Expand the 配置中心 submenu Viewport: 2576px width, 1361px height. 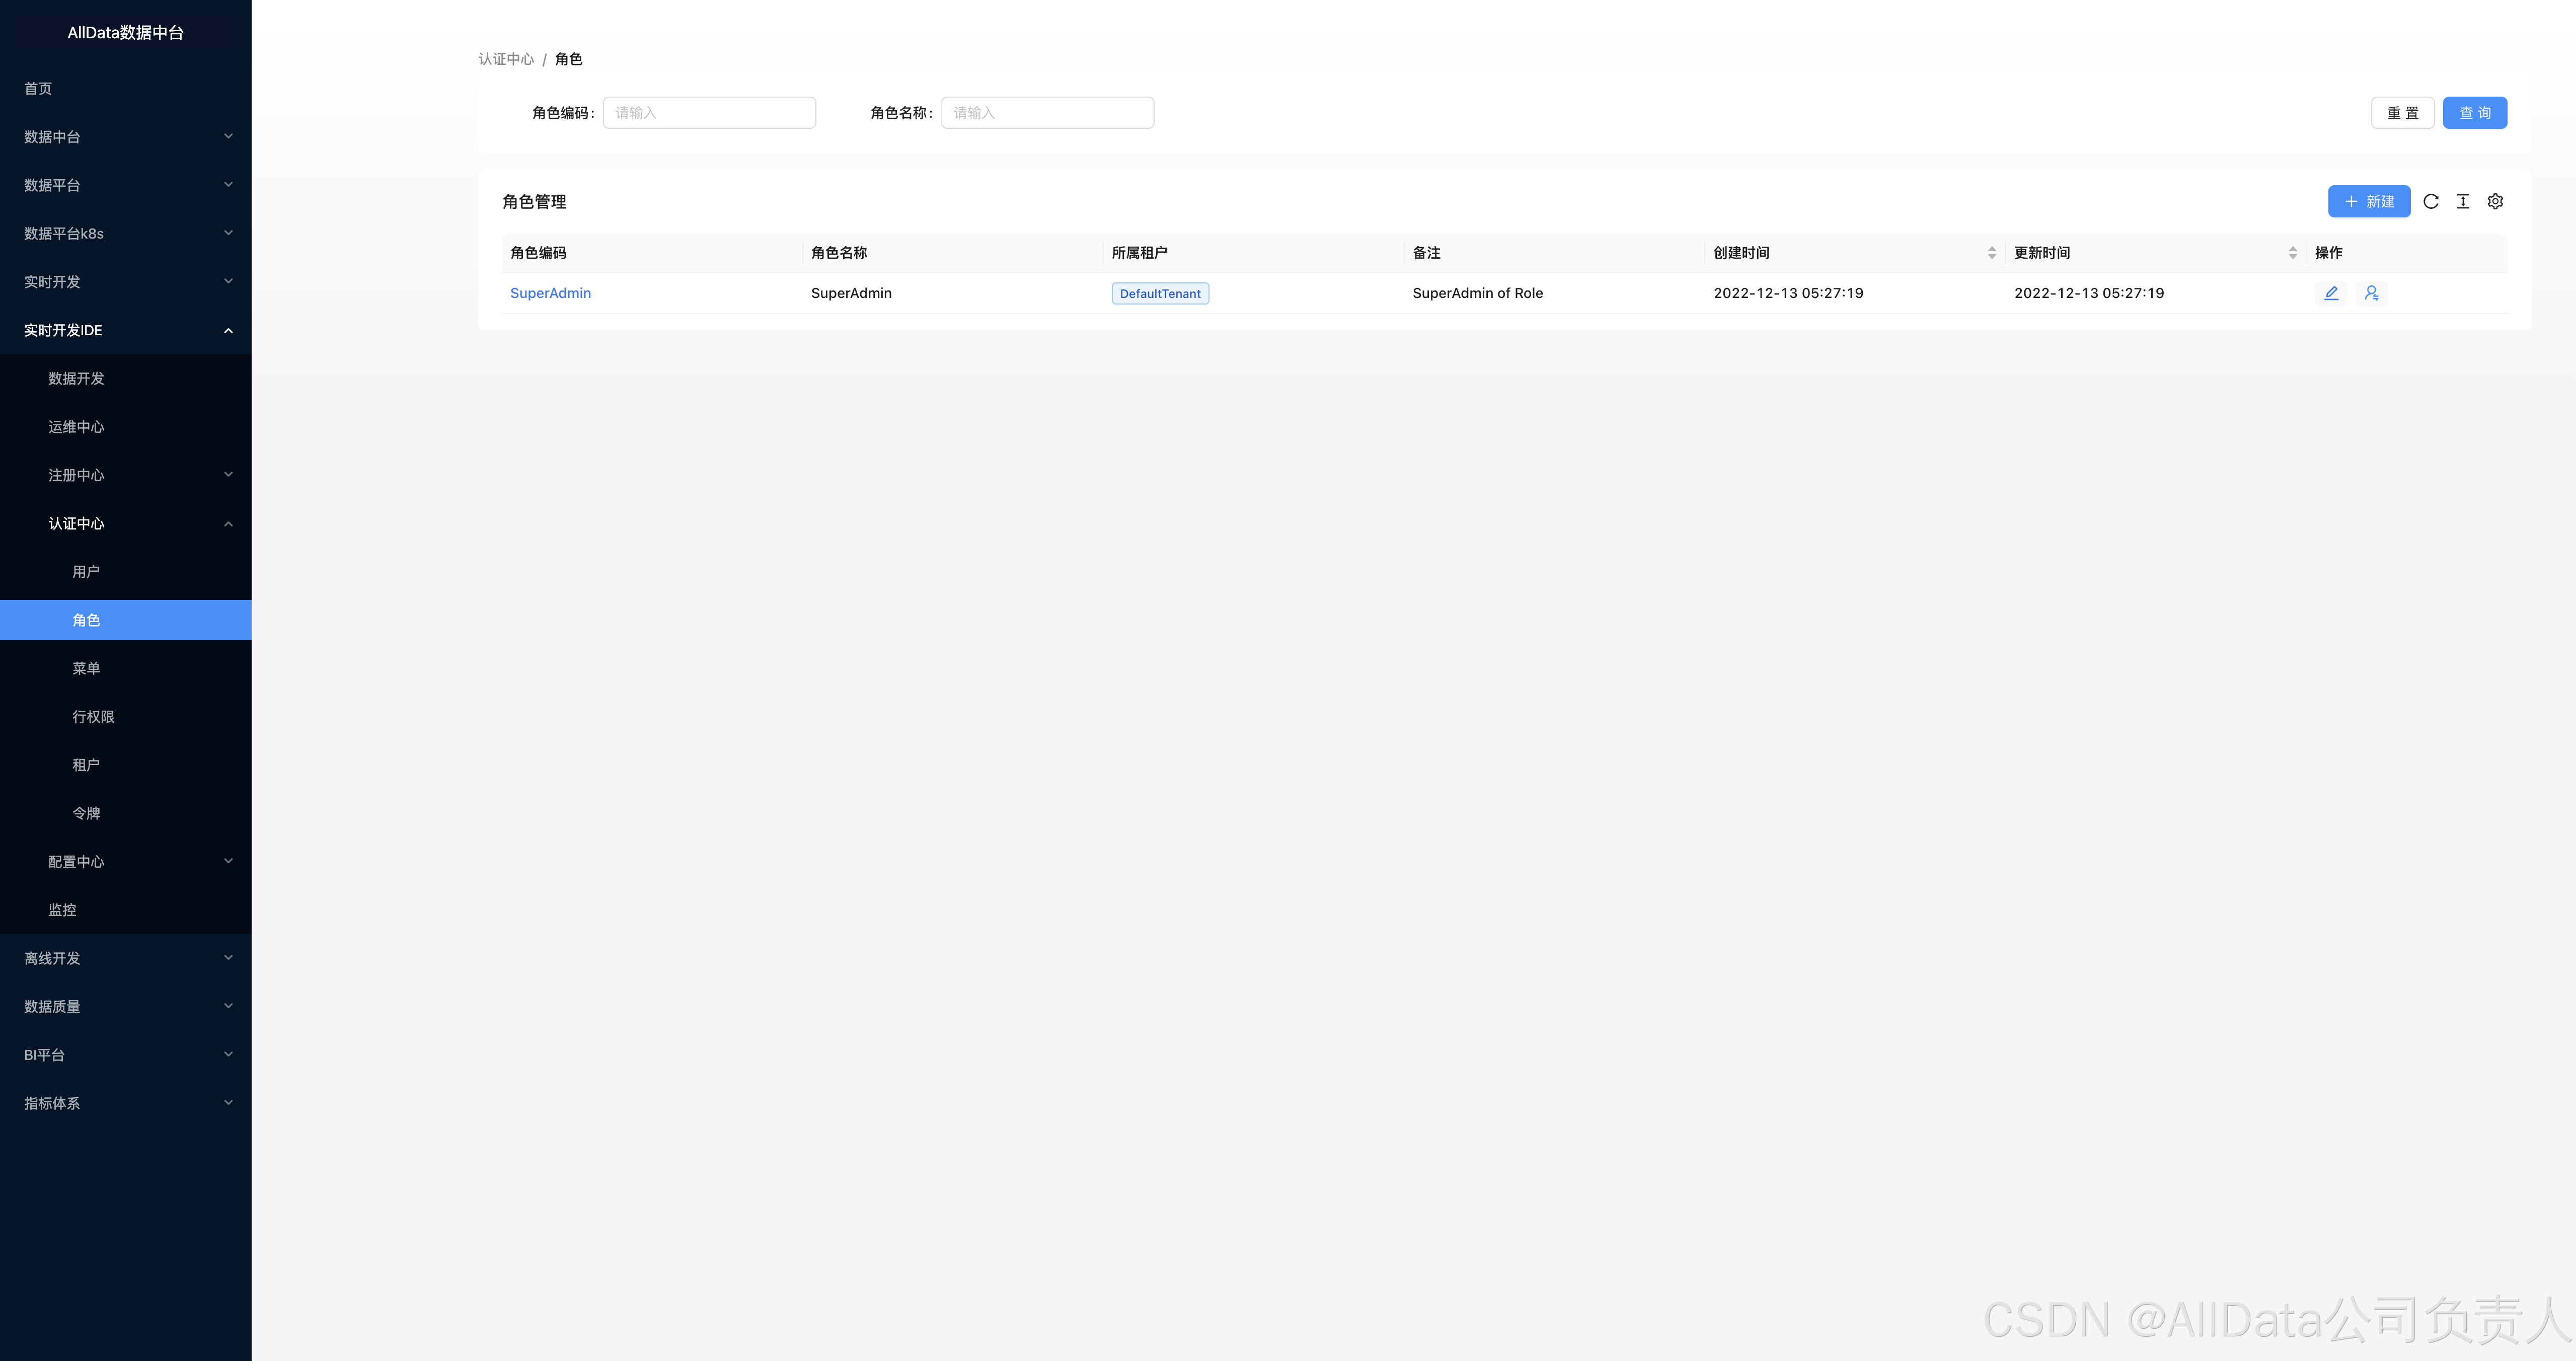tap(138, 861)
